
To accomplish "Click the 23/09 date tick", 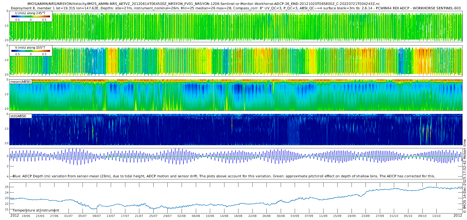I will pos(366,216).
